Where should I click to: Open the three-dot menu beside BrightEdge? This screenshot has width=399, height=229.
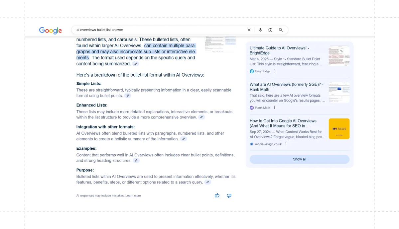275,71
